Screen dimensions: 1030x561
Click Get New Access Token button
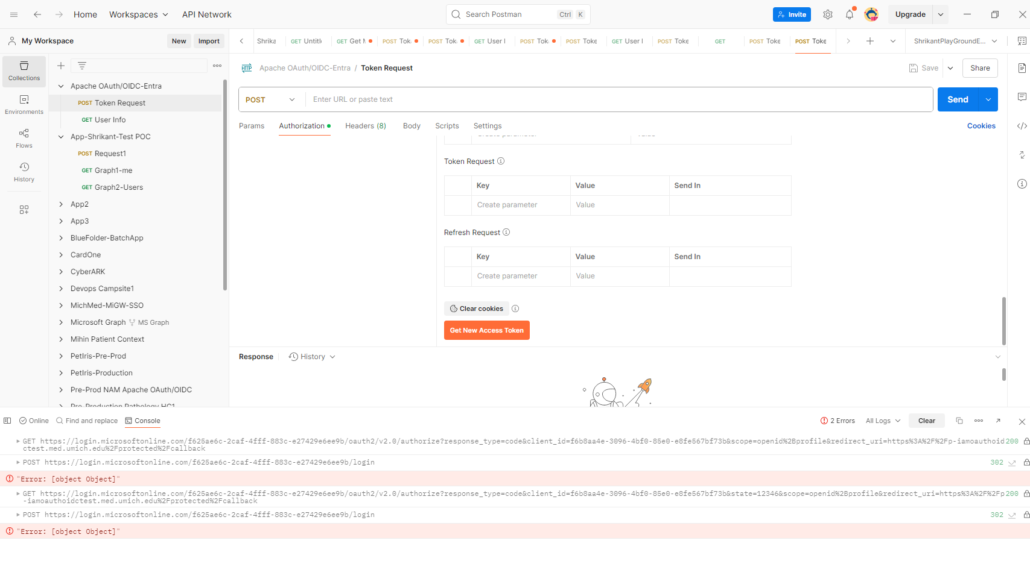click(487, 330)
